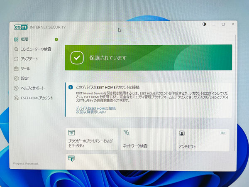
Task: Click the ESET logo in title bar
Action: click(21, 27)
